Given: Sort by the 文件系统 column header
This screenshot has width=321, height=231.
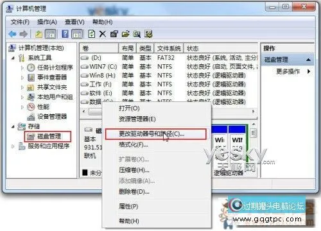Looking at the screenshot, I should click(169, 48).
